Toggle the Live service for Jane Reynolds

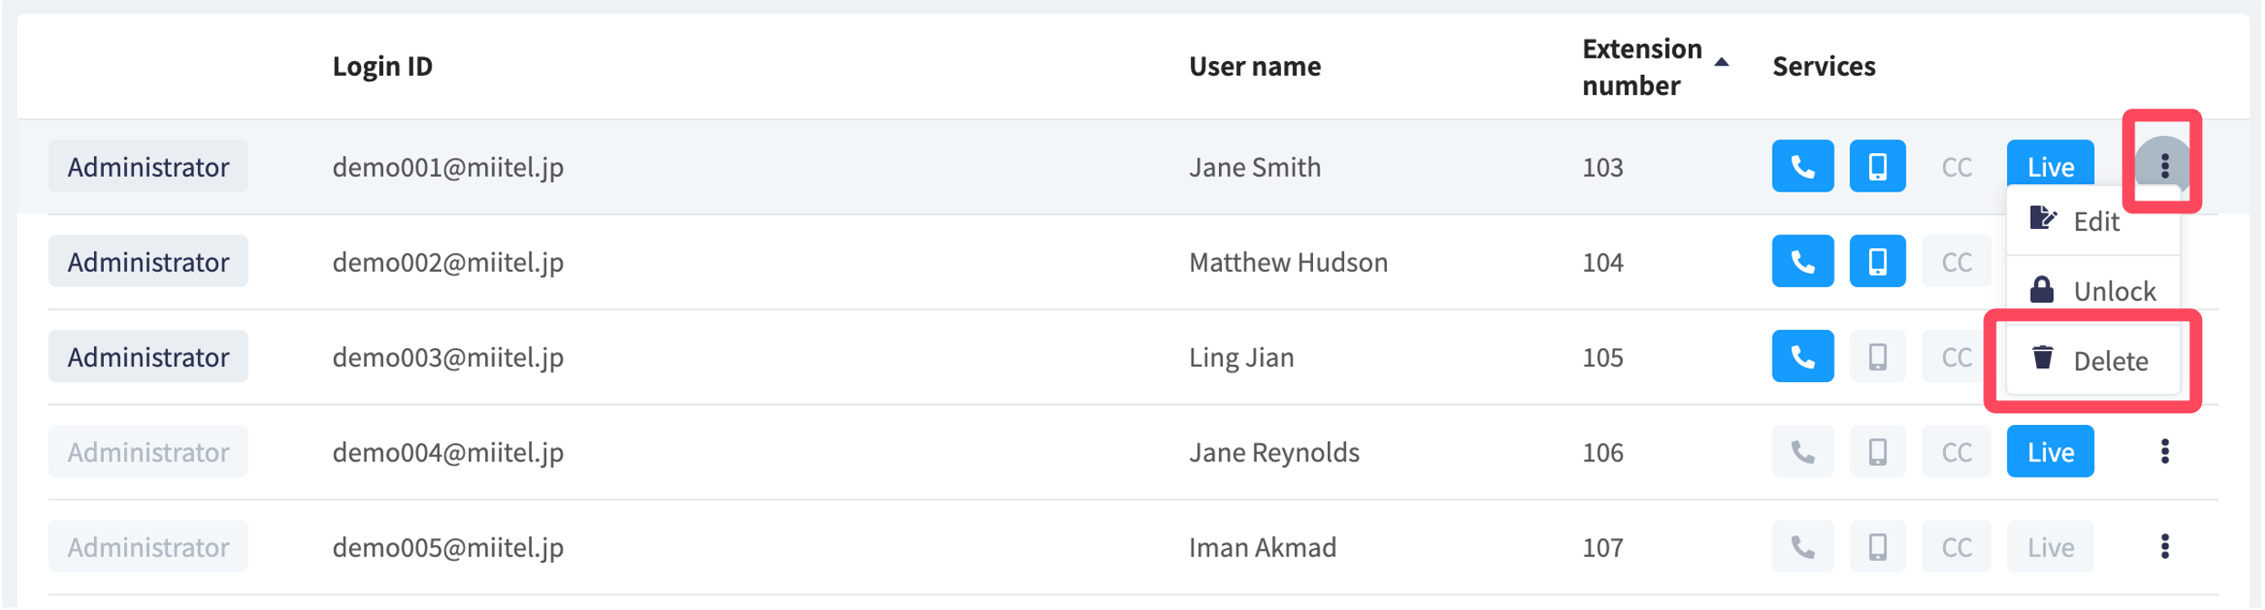2050,451
